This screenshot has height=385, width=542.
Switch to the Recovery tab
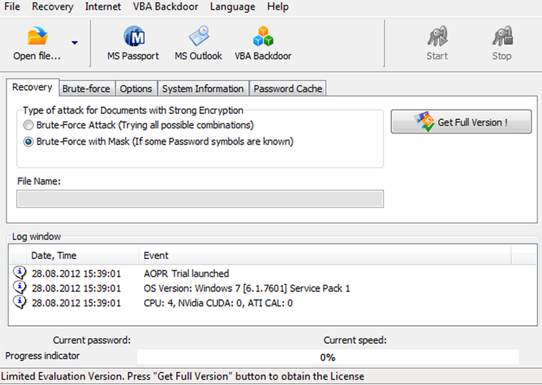[33, 87]
